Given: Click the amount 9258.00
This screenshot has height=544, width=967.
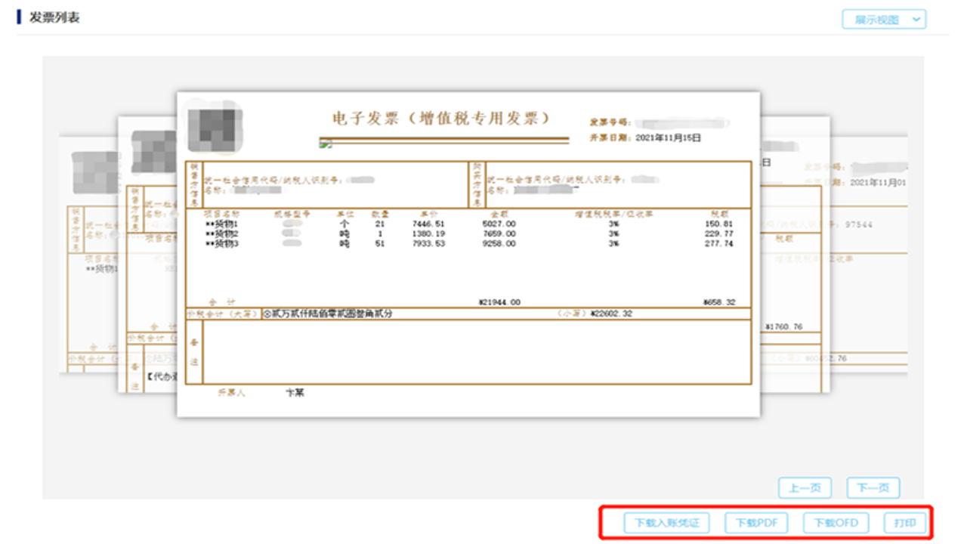Looking at the screenshot, I should (499, 244).
